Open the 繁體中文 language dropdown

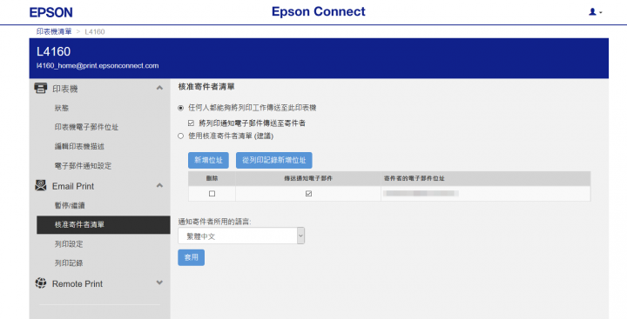[241, 236]
